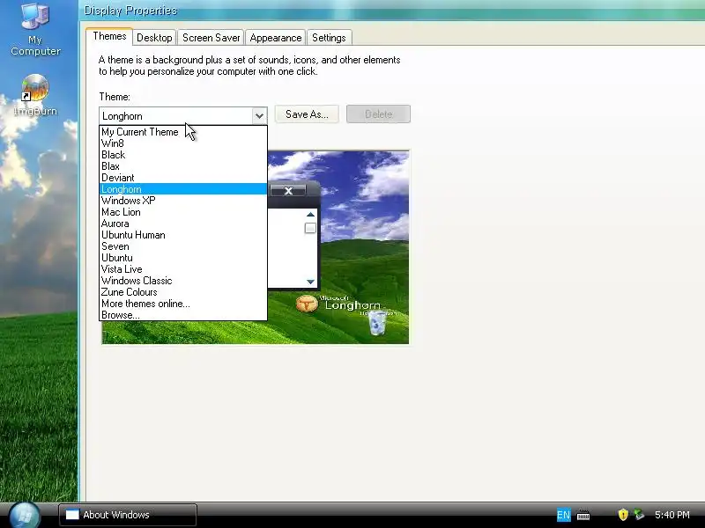705x528 pixels.
Task: Click preview window scroll down arrow
Action: 310,282
